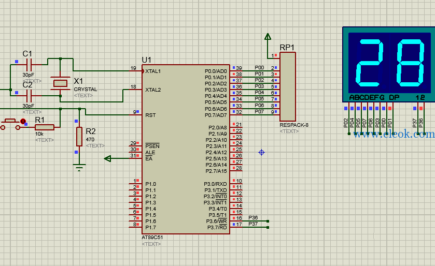
Task: Click the ground symbol below R2
Action: 79,168
